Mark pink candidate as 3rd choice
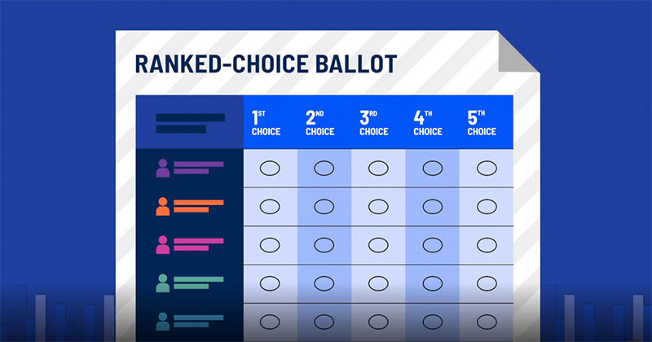The width and height of the screenshot is (652, 342). point(378,245)
